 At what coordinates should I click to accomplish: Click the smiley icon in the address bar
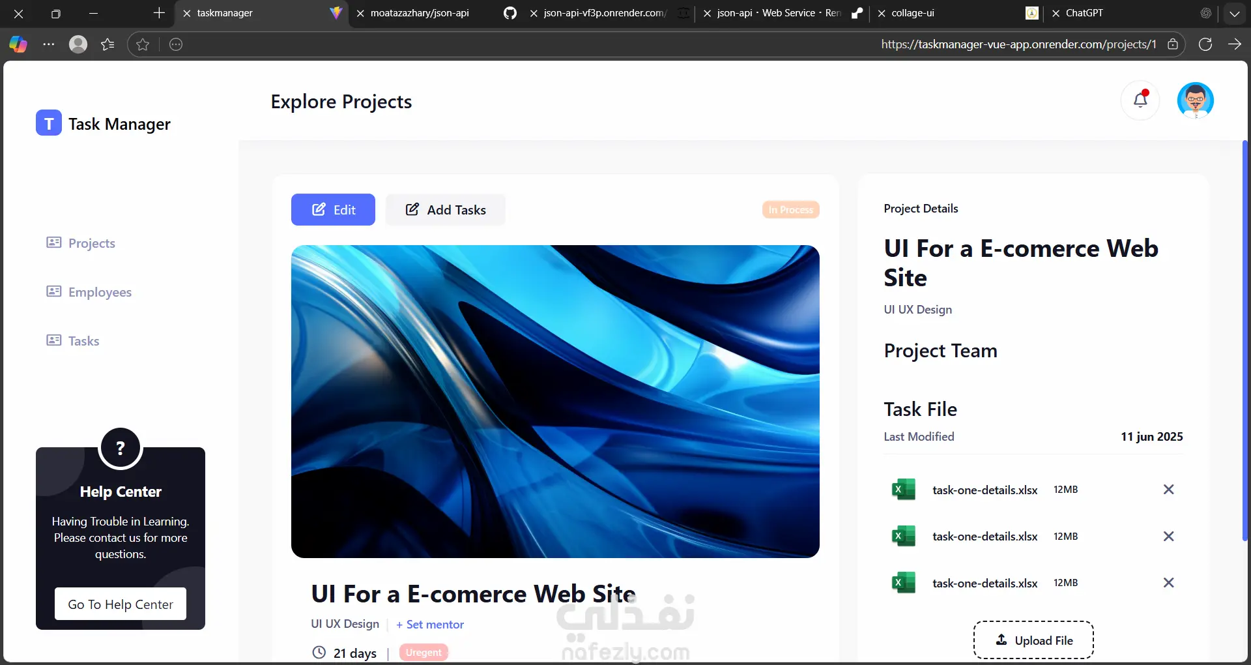[x=176, y=44]
